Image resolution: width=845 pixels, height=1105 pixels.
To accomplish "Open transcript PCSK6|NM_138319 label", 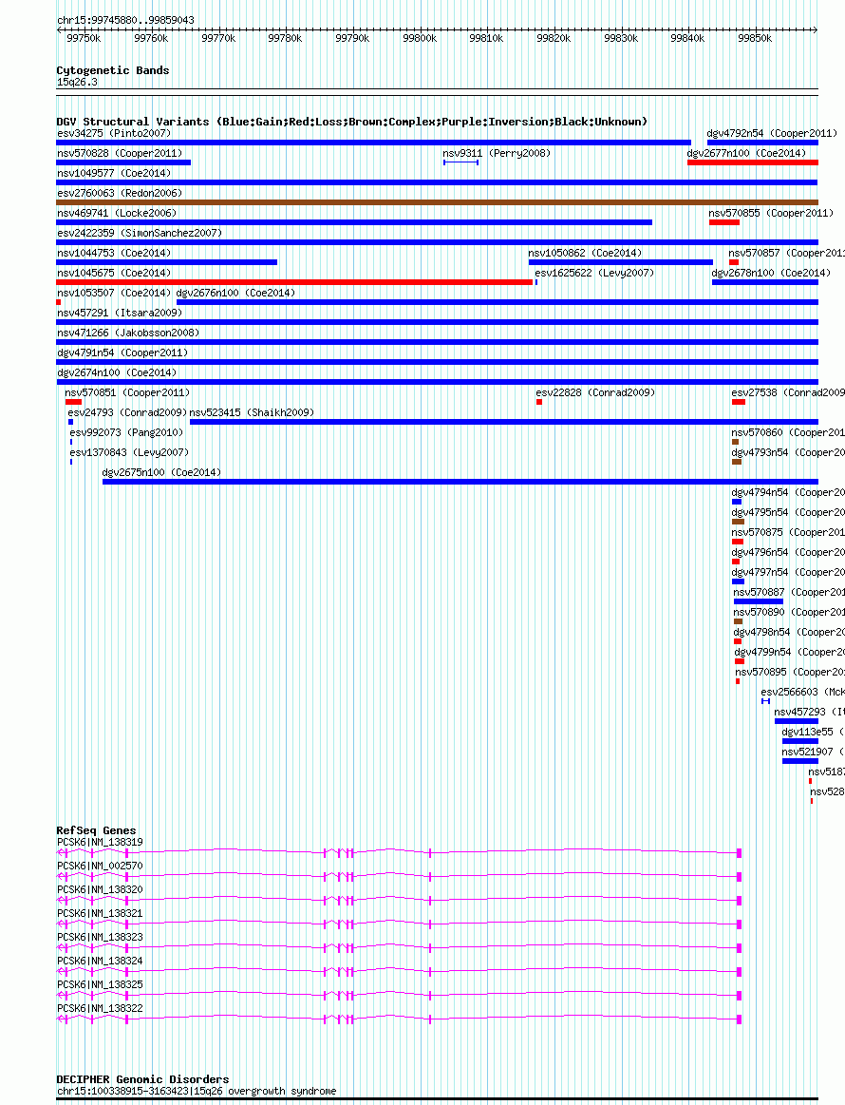I will 100,842.
